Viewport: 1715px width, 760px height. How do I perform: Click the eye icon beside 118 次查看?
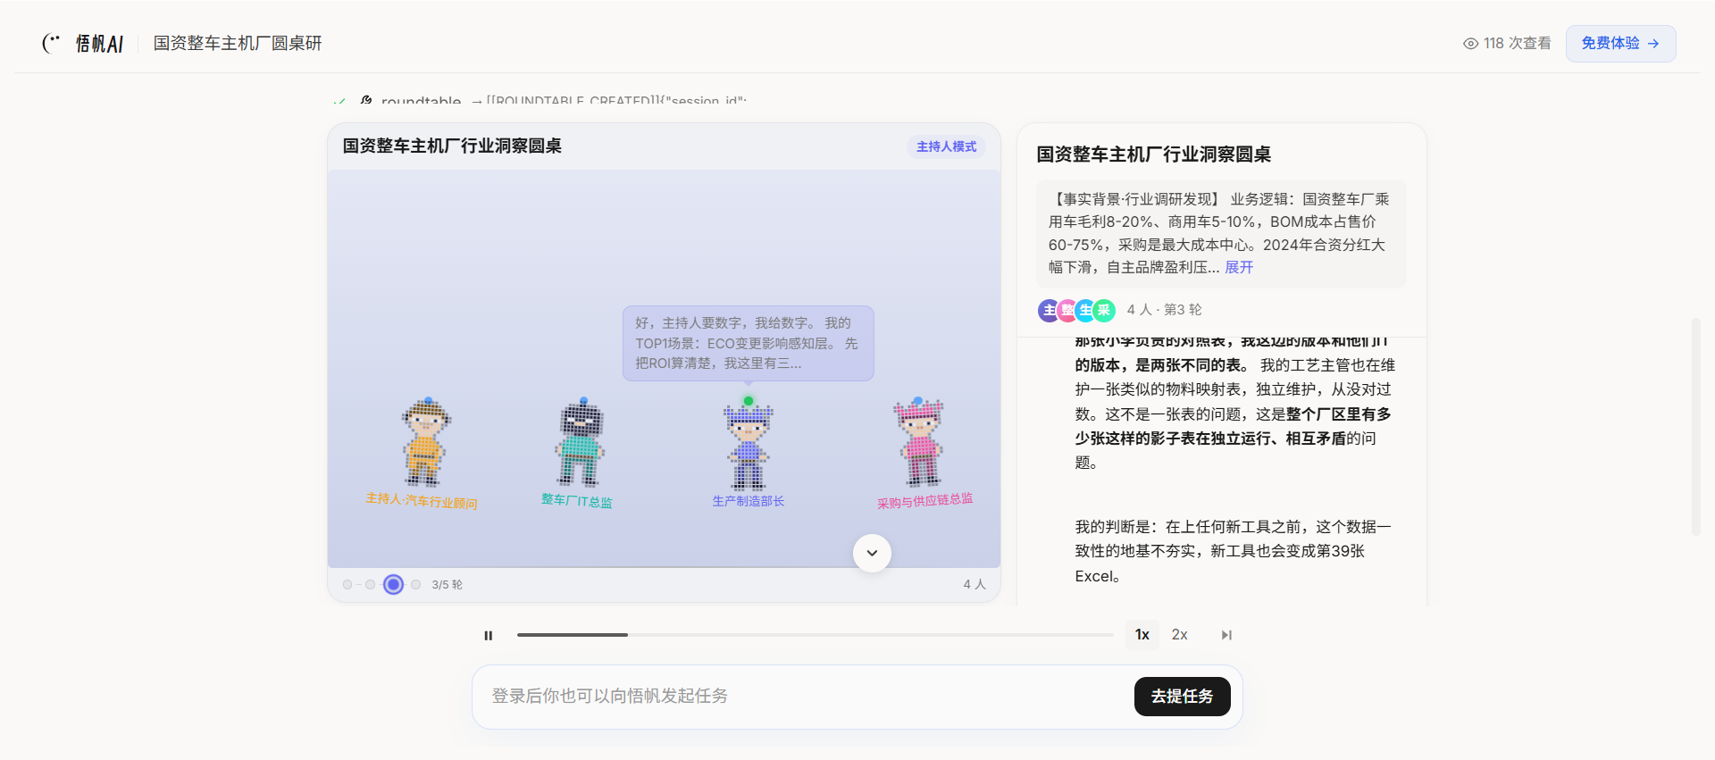click(x=1470, y=43)
